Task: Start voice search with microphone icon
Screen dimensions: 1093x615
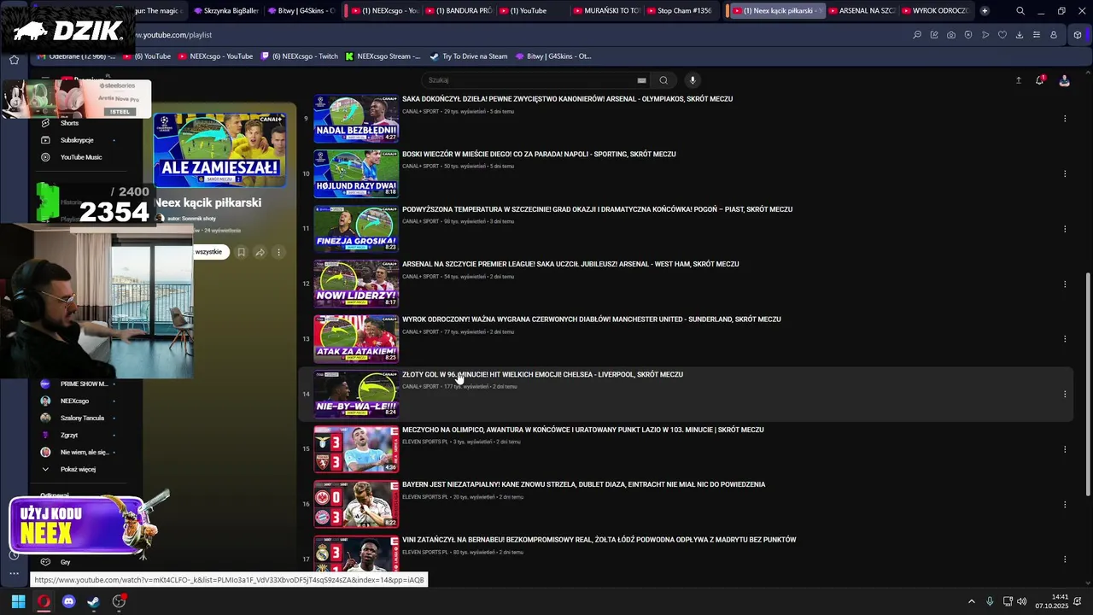Action: click(x=693, y=80)
